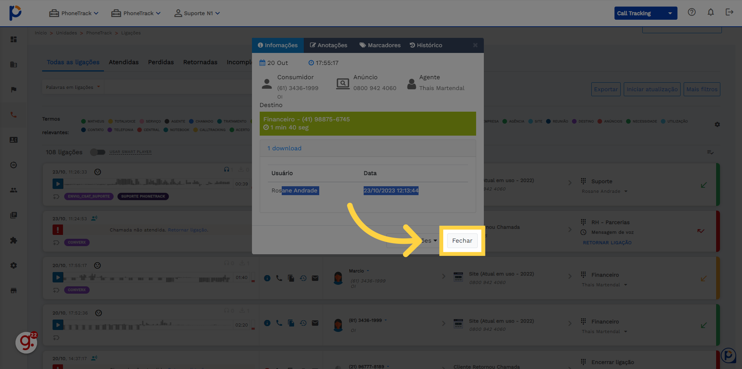This screenshot has width=742, height=369.
Task: Play the 20/10 17:52:36 call recording
Action: pos(58,325)
